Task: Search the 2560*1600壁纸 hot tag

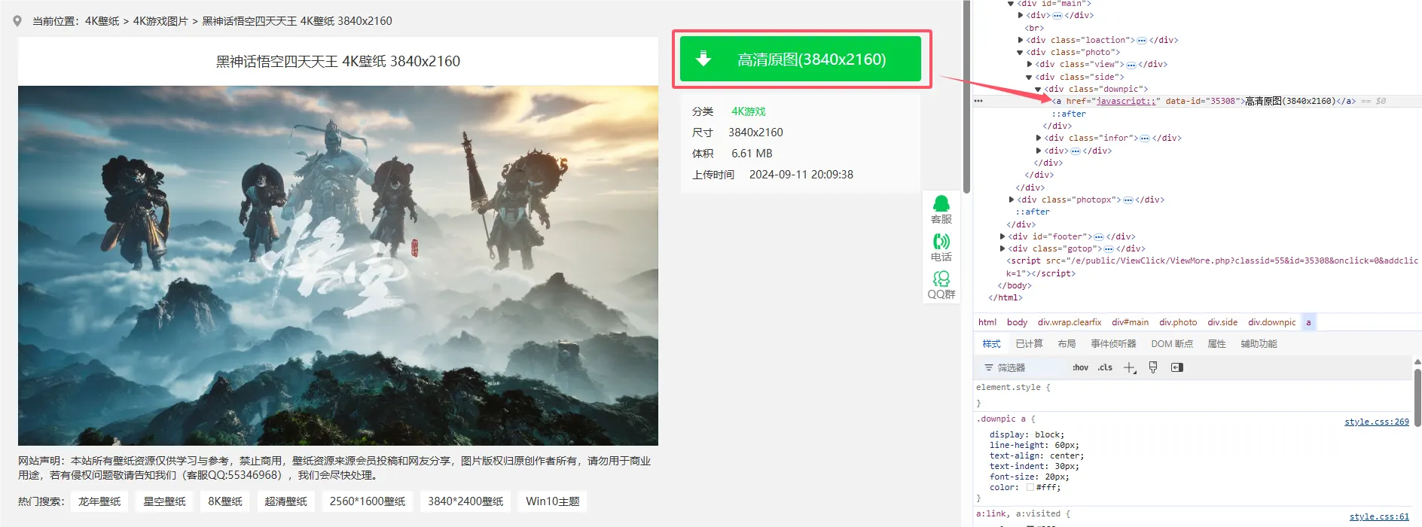Action: pyautogui.click(x=367, y=501)
